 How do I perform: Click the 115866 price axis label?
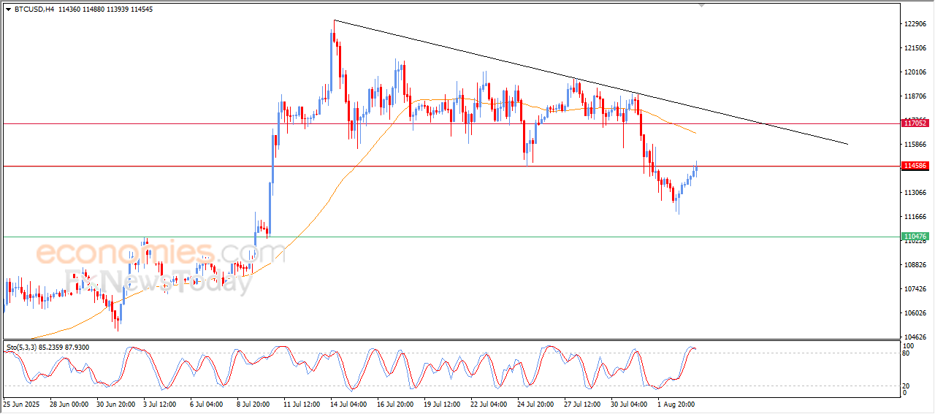click(x=915, y=145)
